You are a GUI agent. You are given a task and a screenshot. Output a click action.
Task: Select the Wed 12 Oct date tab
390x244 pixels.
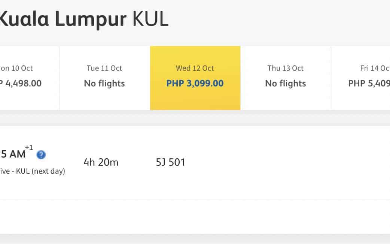pyautogui.click(x=195, y=78)
